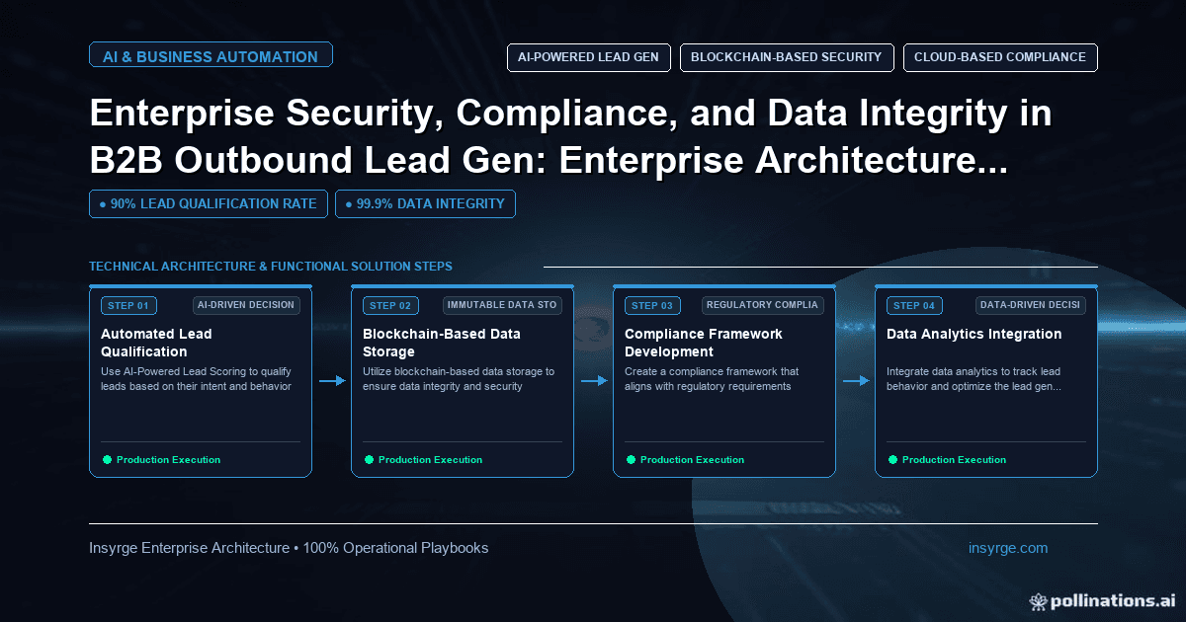Click the AI-Driven Decision tag
The image size is (1186, 622).
246,305
